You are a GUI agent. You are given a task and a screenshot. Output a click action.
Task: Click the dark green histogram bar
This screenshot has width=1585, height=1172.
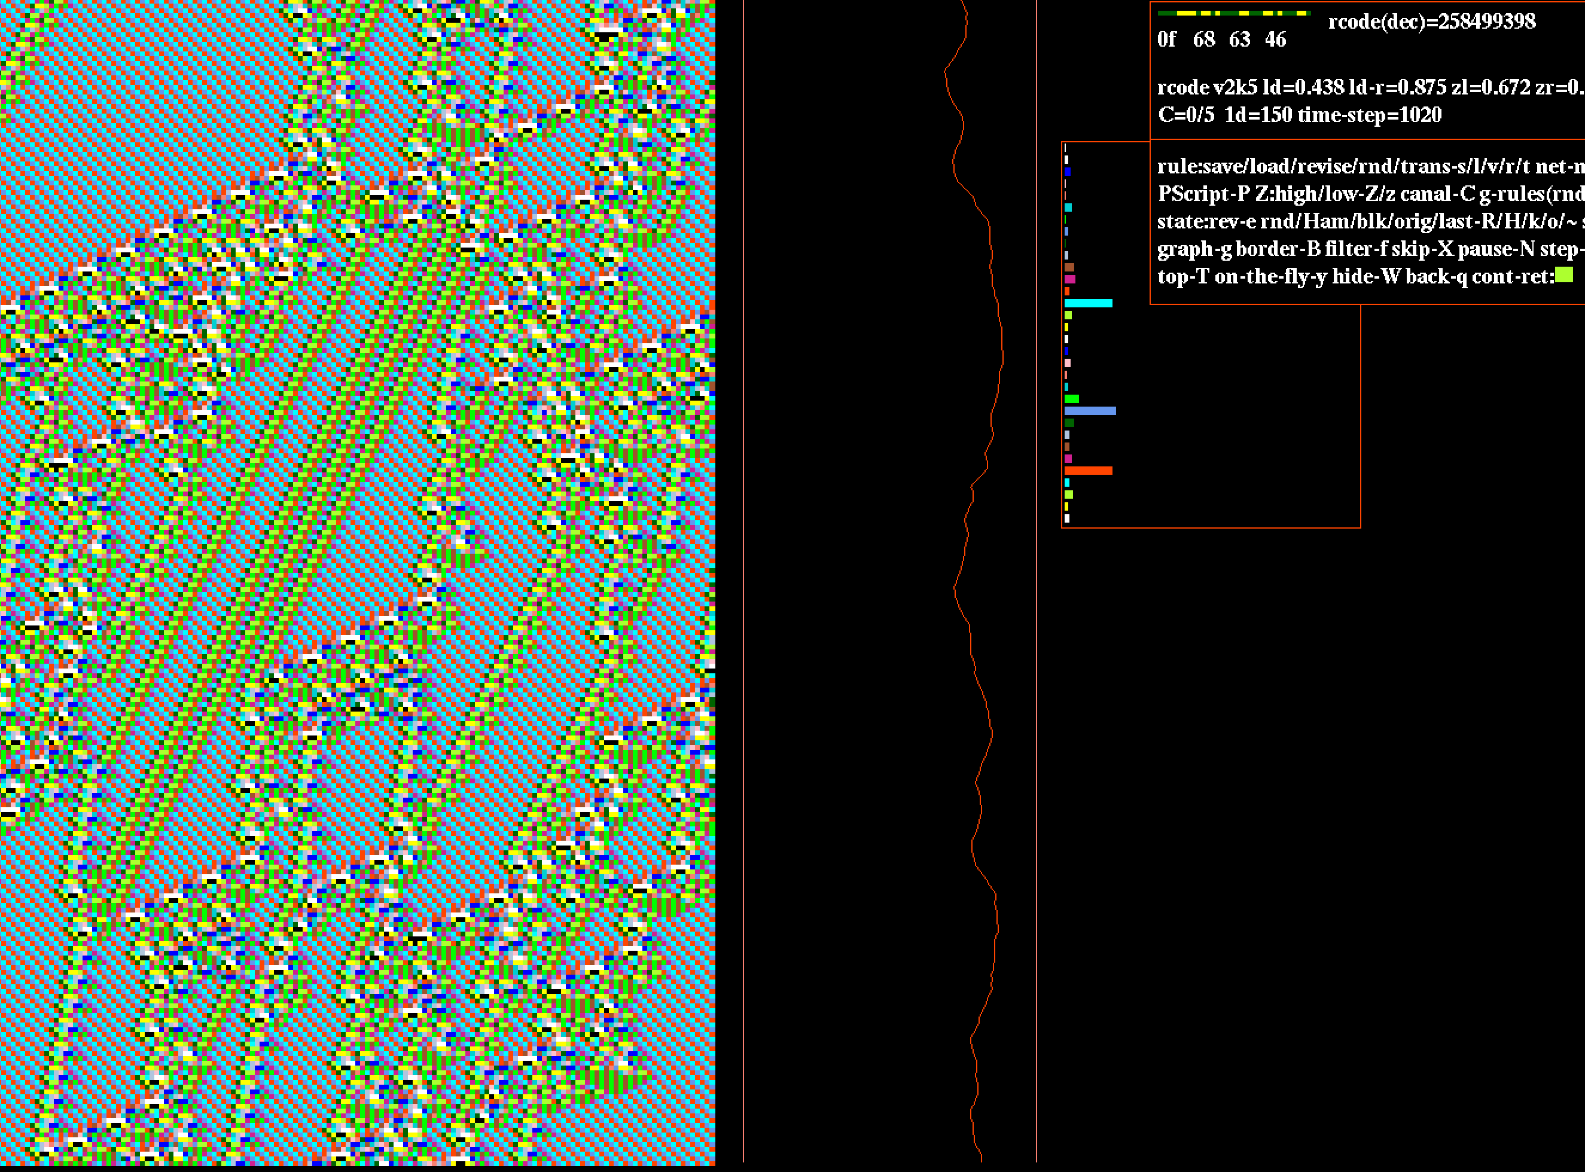click(1069, 423)
